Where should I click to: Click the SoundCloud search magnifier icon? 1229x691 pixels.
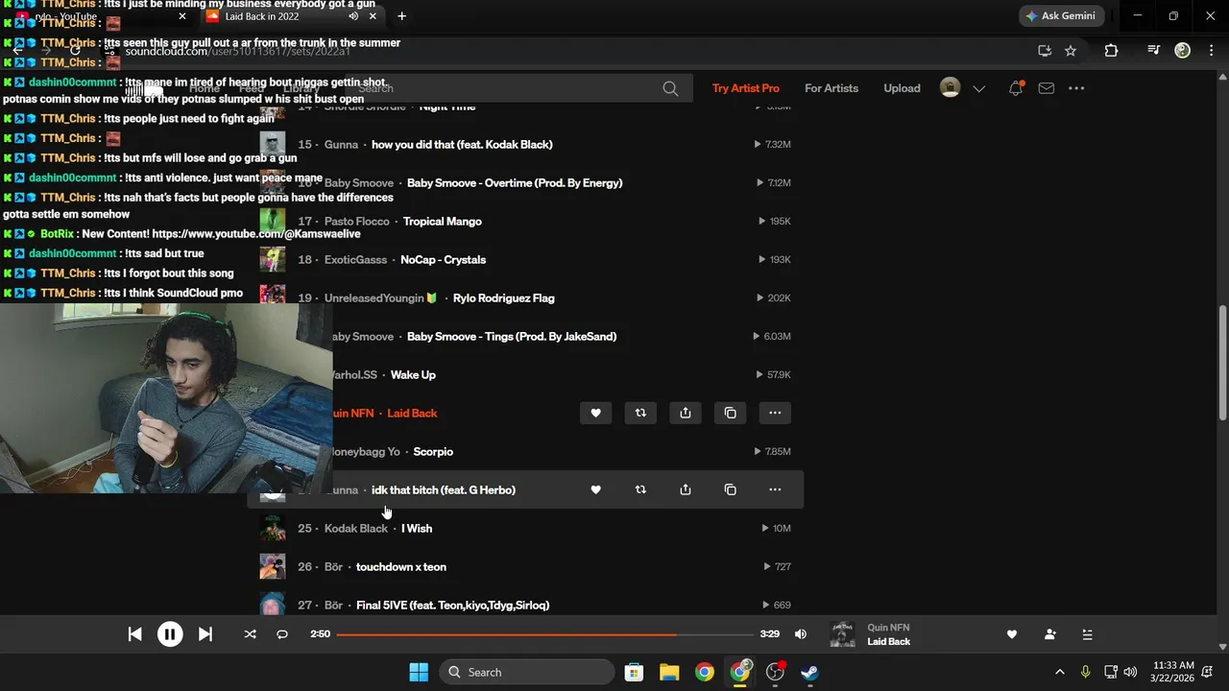pyautogui.click(x=670, y=88)
